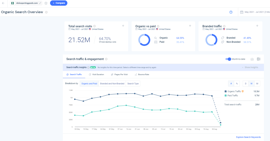Click the back arrow icon
Image resolution: width=270 pixels, height=141 pixels.
click(3, 3)
